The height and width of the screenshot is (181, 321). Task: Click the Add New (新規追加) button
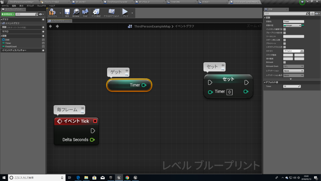8,14
